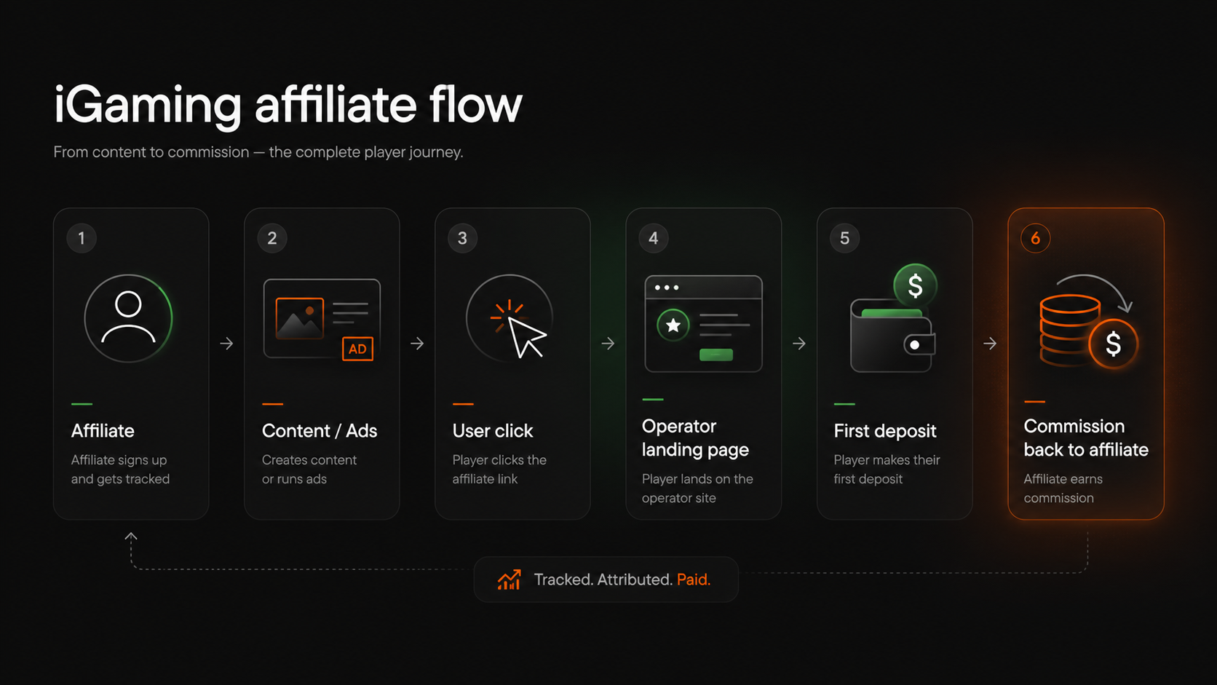This screenshot has height=685, width=1217.
Task: Click the upward arrow below Affiliate card
Action: pos(131,536)
